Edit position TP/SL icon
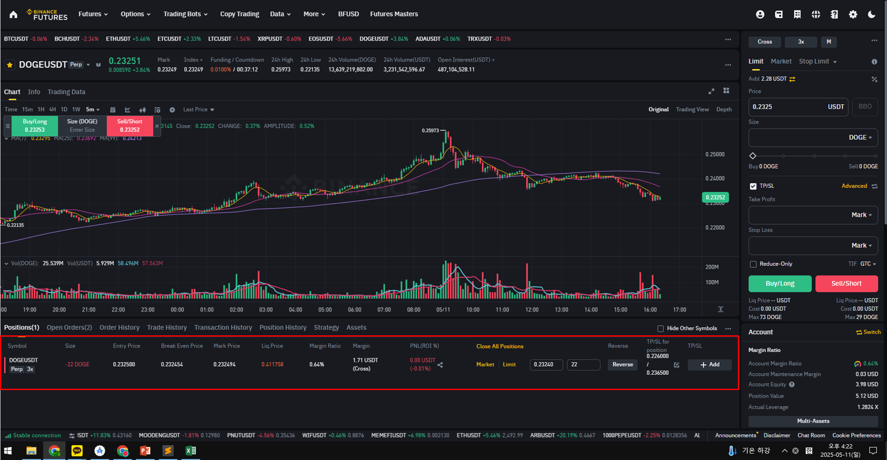887x460 pixels. (x=676, y=365)
